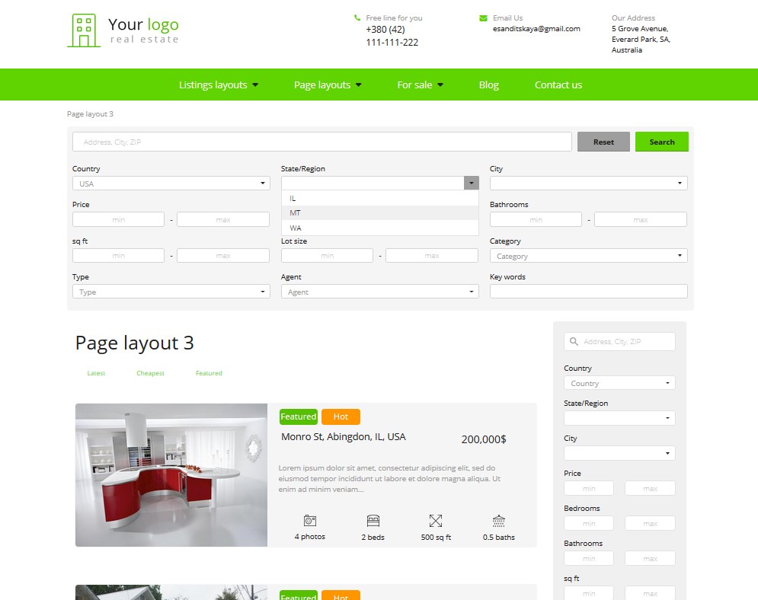
Task: Click the green email envelope icon
Action: [483, 18]
